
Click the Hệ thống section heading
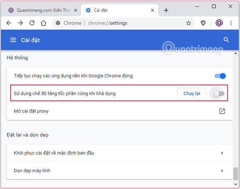[x=17, y=58]
